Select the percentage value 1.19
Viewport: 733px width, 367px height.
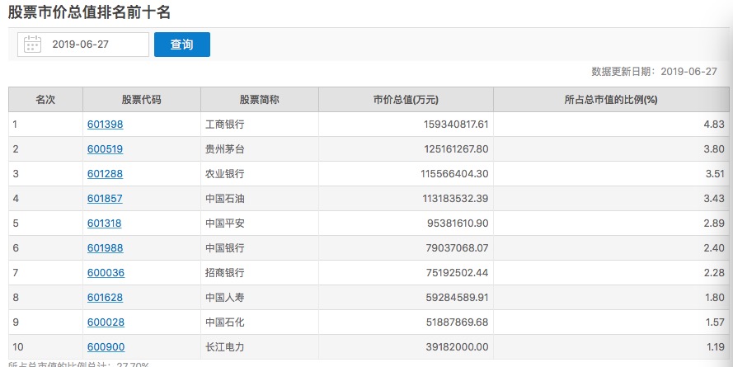715,347
